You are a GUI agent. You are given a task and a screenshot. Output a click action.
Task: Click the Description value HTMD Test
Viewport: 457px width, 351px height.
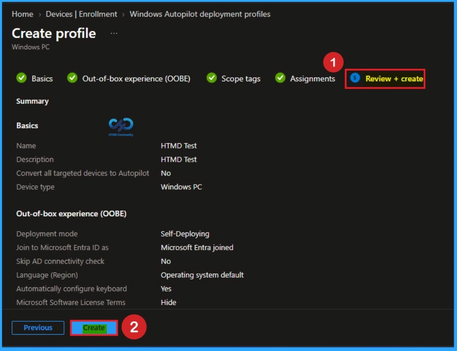179,159
